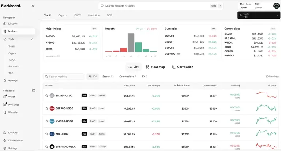This screenshot has width=281, height=151.
Task: Filter by Stocks 92
Action: pos(108,77)
